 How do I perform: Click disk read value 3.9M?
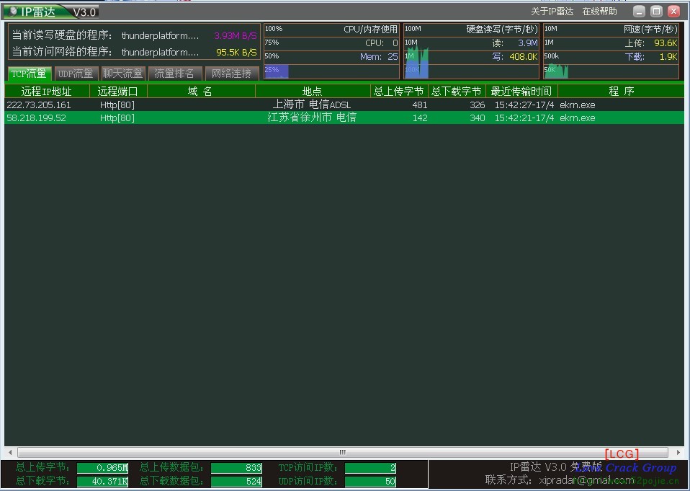click(x=528, y=43)
